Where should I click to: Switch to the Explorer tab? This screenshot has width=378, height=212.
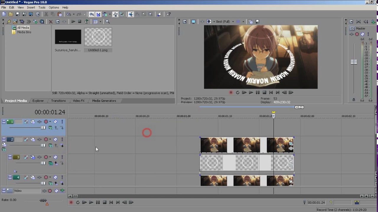point(38,101)
